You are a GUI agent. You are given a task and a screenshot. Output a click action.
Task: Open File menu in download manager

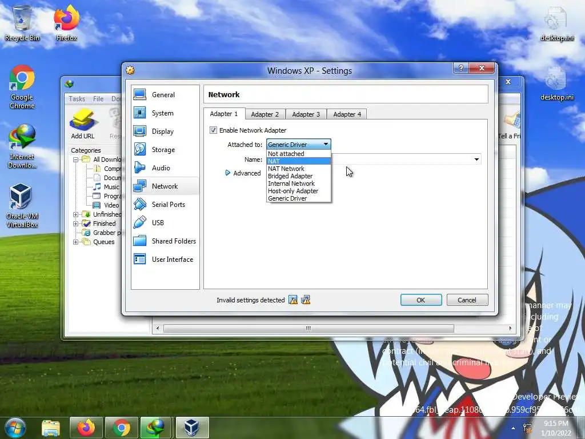pos(98,99)
